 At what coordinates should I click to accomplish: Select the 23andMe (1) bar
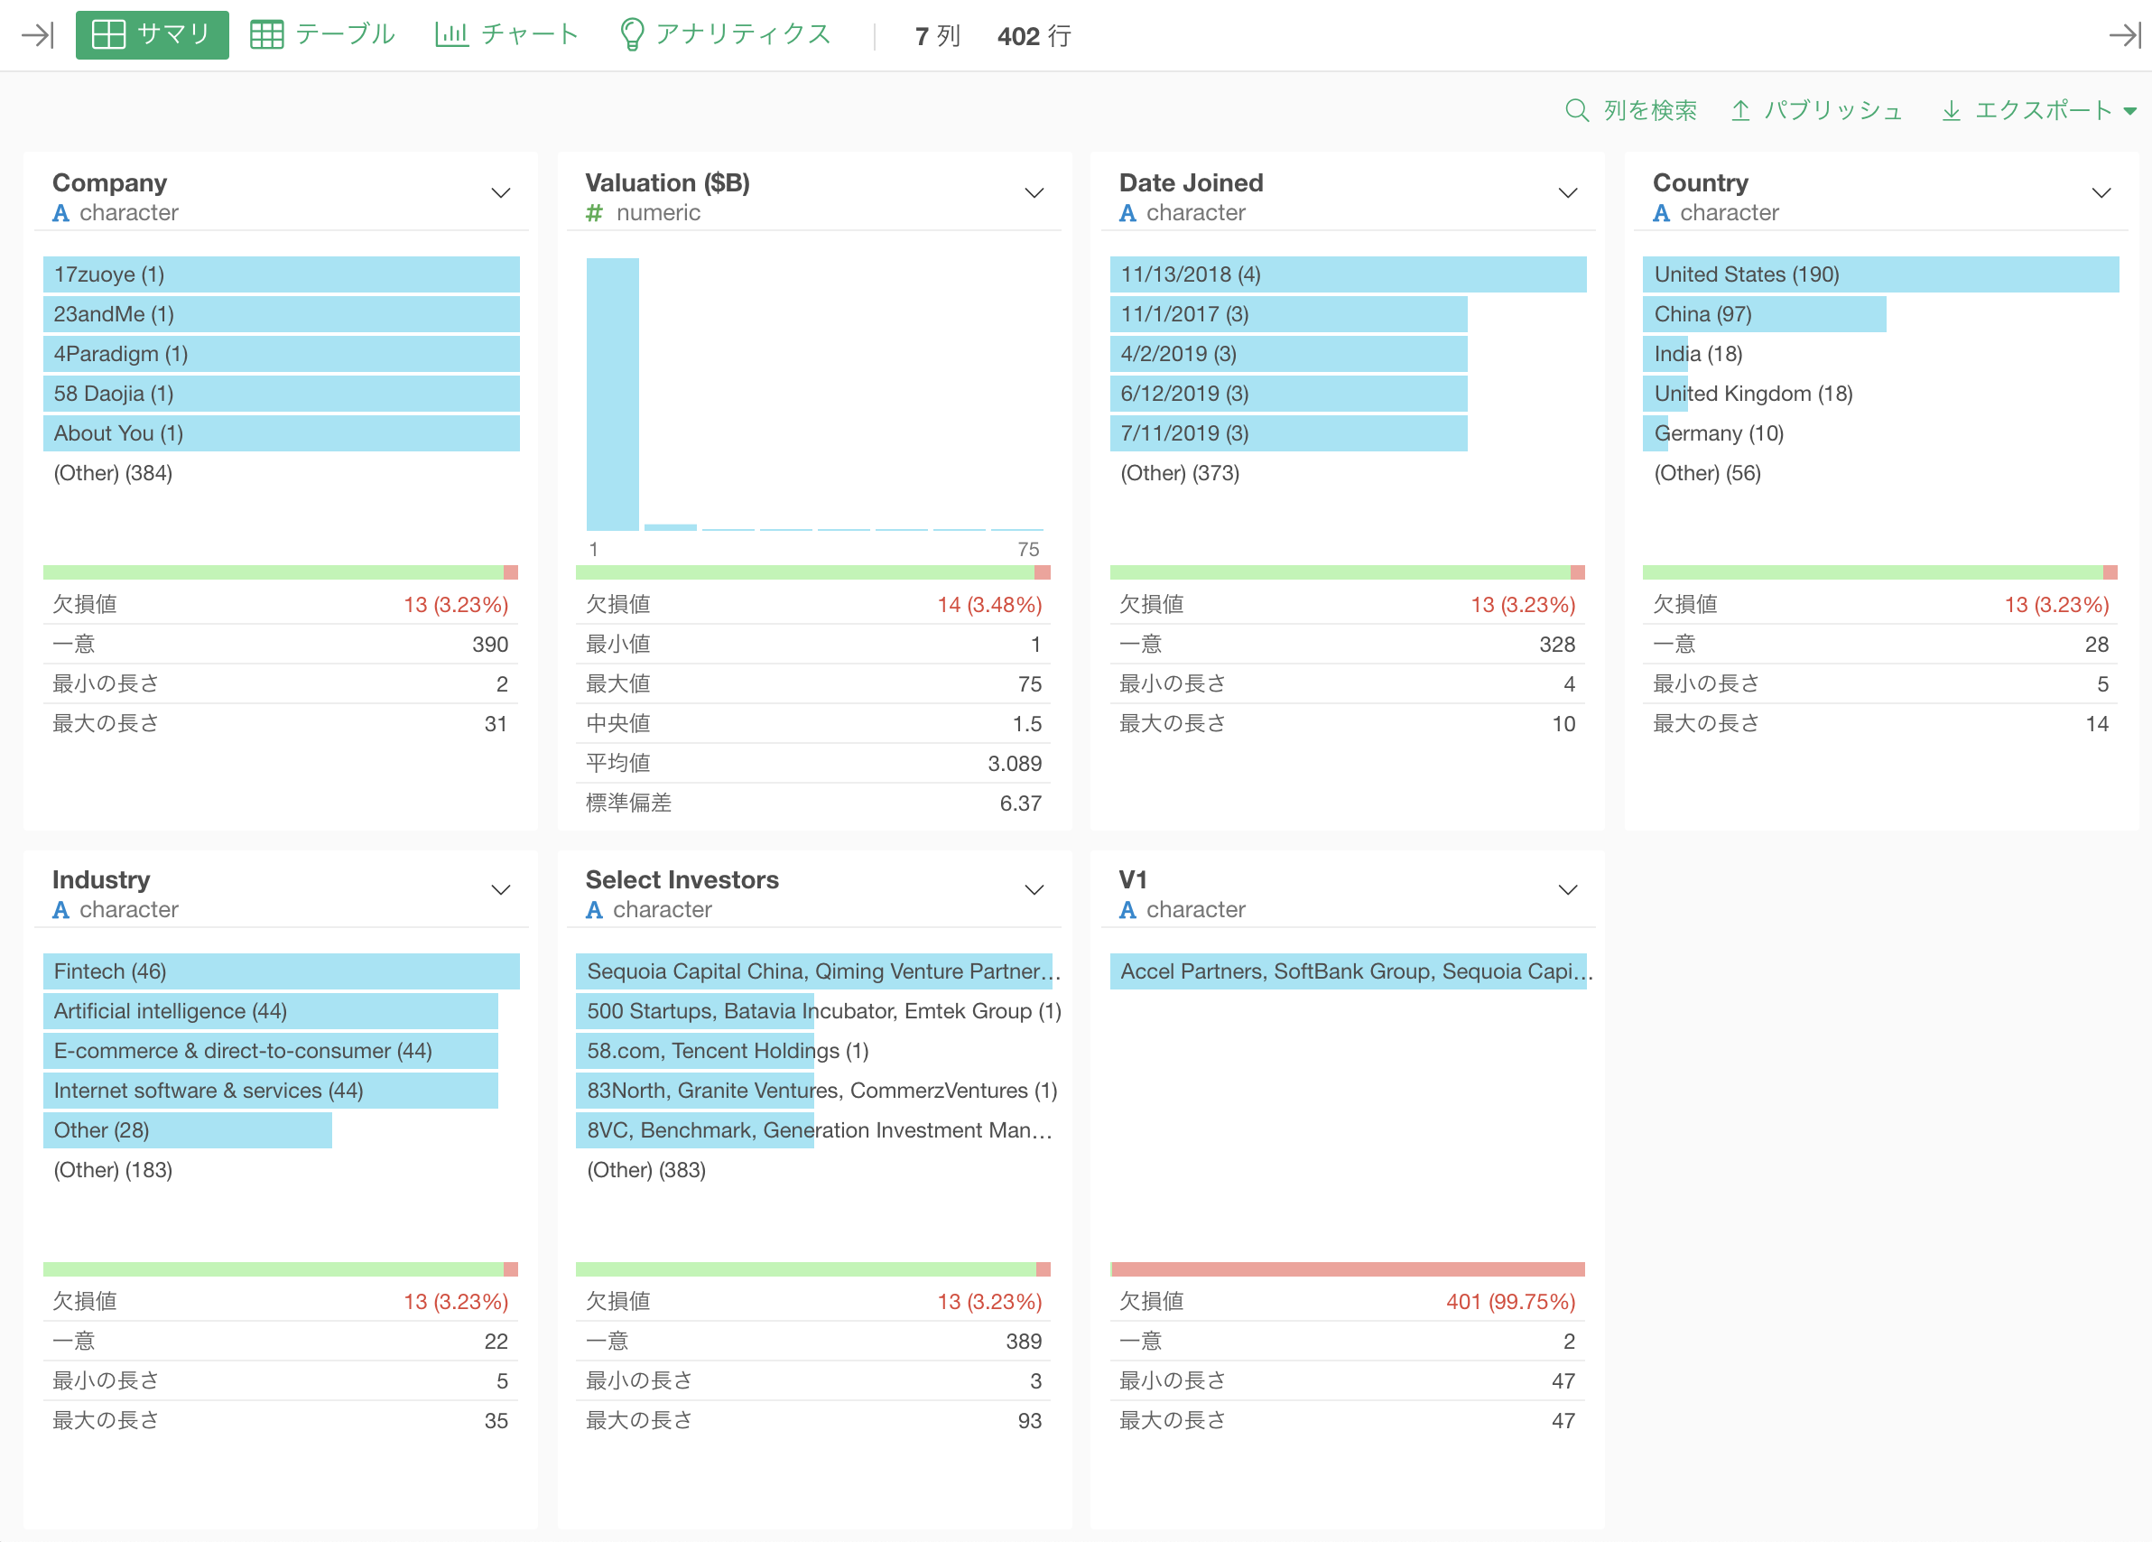(x=281, y=314)
